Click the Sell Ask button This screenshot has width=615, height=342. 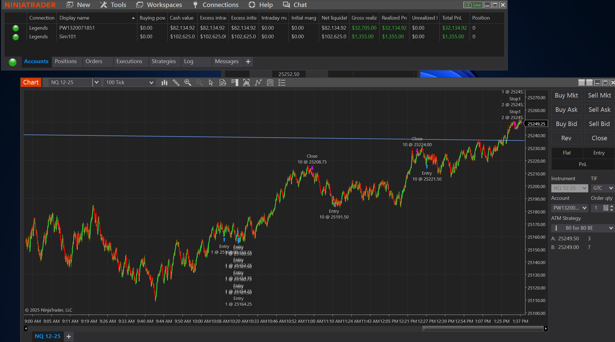599,109
